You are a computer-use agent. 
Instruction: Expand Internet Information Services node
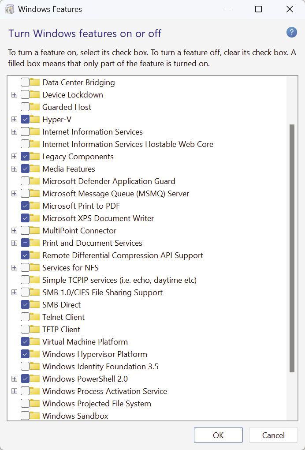click(x=14, y=132)
